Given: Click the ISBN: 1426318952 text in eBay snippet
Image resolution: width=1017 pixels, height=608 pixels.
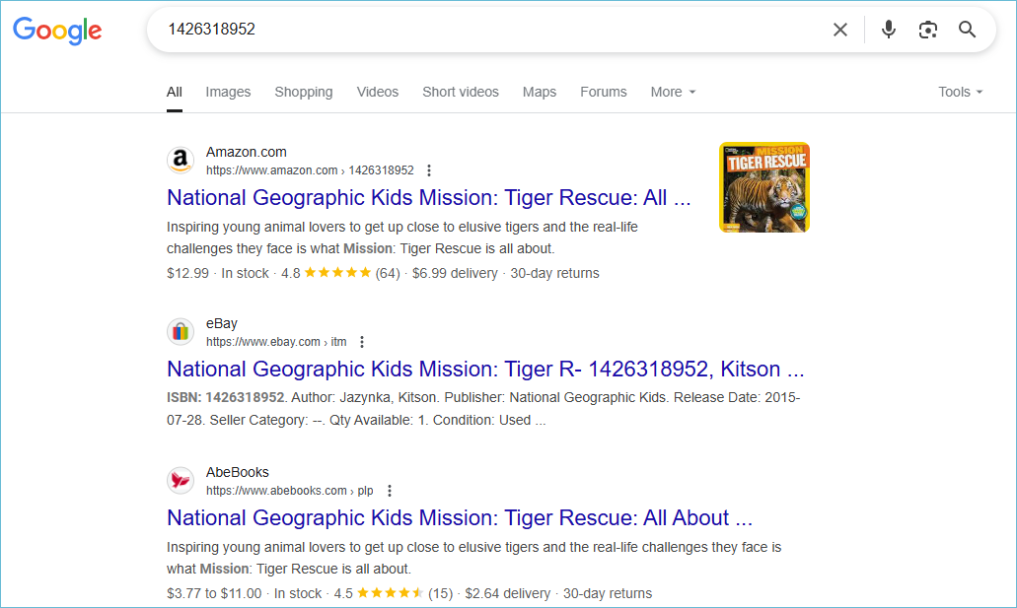Looking at the screenshot, I should (225, 397).
